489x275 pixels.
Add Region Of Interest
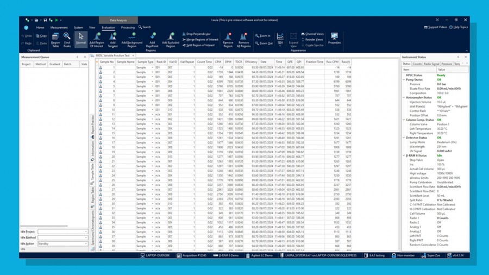point(97,40)
